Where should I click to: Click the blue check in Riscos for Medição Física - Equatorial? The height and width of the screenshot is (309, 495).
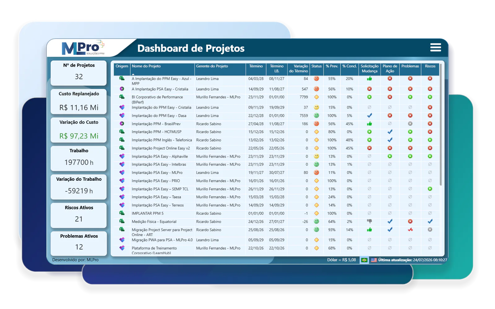point(430,221)
